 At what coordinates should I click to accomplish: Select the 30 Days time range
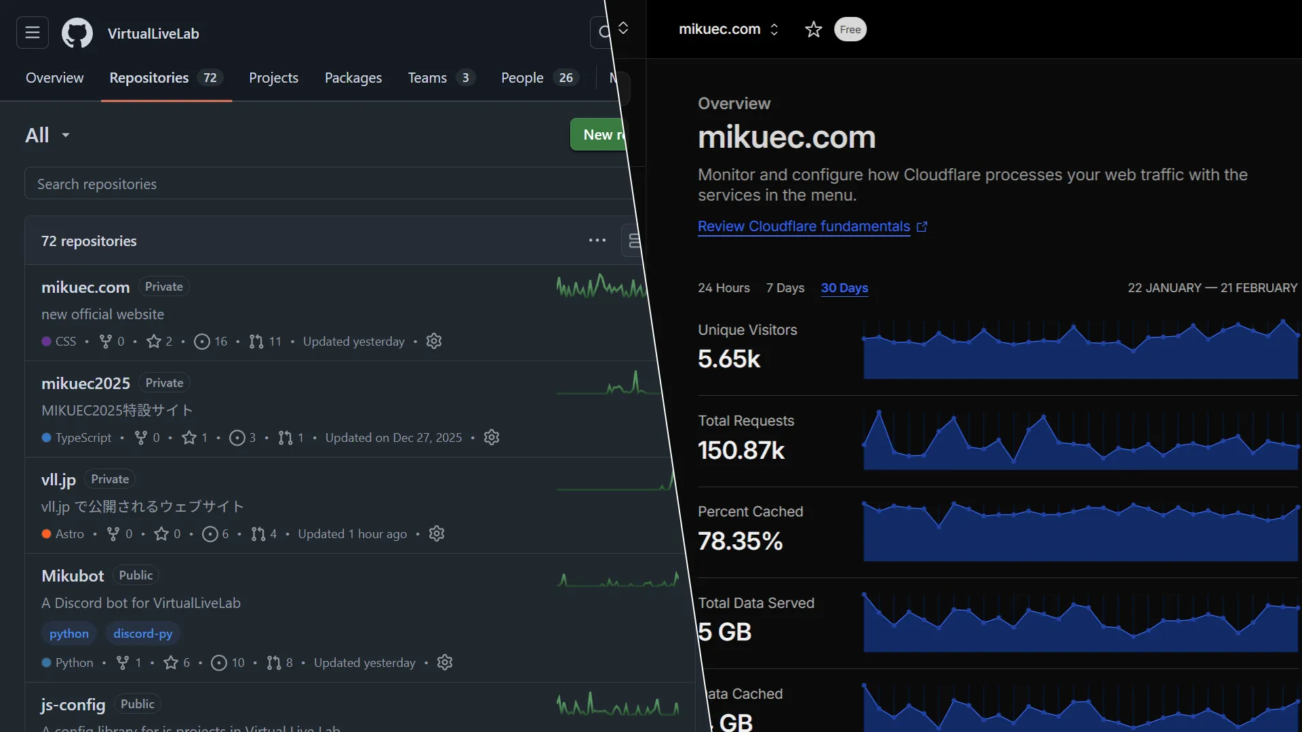pos(844,288)
